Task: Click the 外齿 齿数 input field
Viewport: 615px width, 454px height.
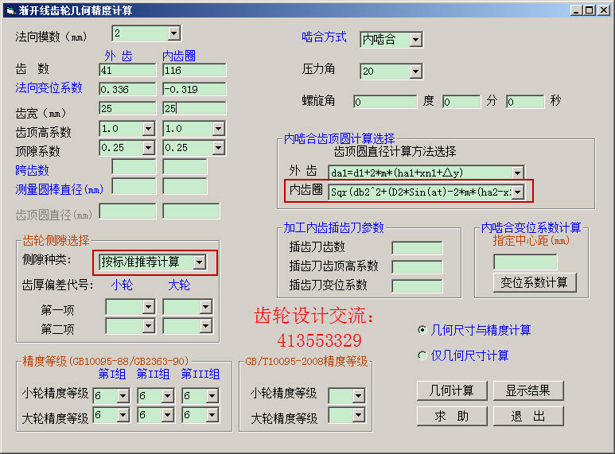Action: tap(127, 70)
